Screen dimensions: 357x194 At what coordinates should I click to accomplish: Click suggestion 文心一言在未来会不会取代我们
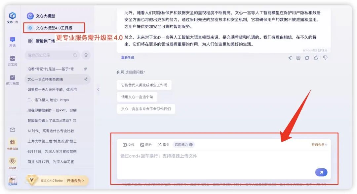click(146, 109)
